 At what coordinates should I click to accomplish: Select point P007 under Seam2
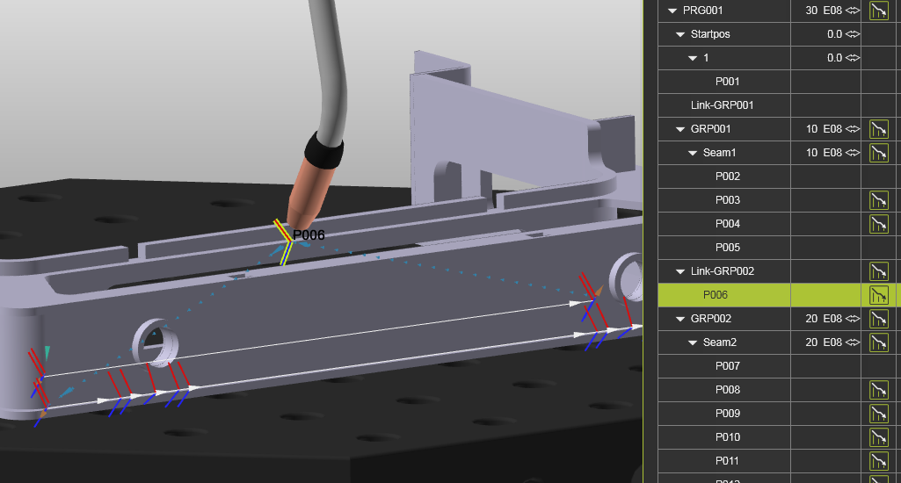(x=727, y=366)
